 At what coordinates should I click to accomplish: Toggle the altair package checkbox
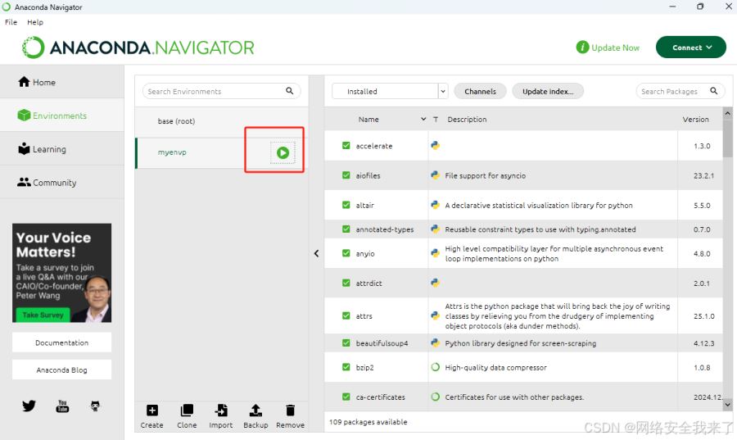(x=346, y=205)
